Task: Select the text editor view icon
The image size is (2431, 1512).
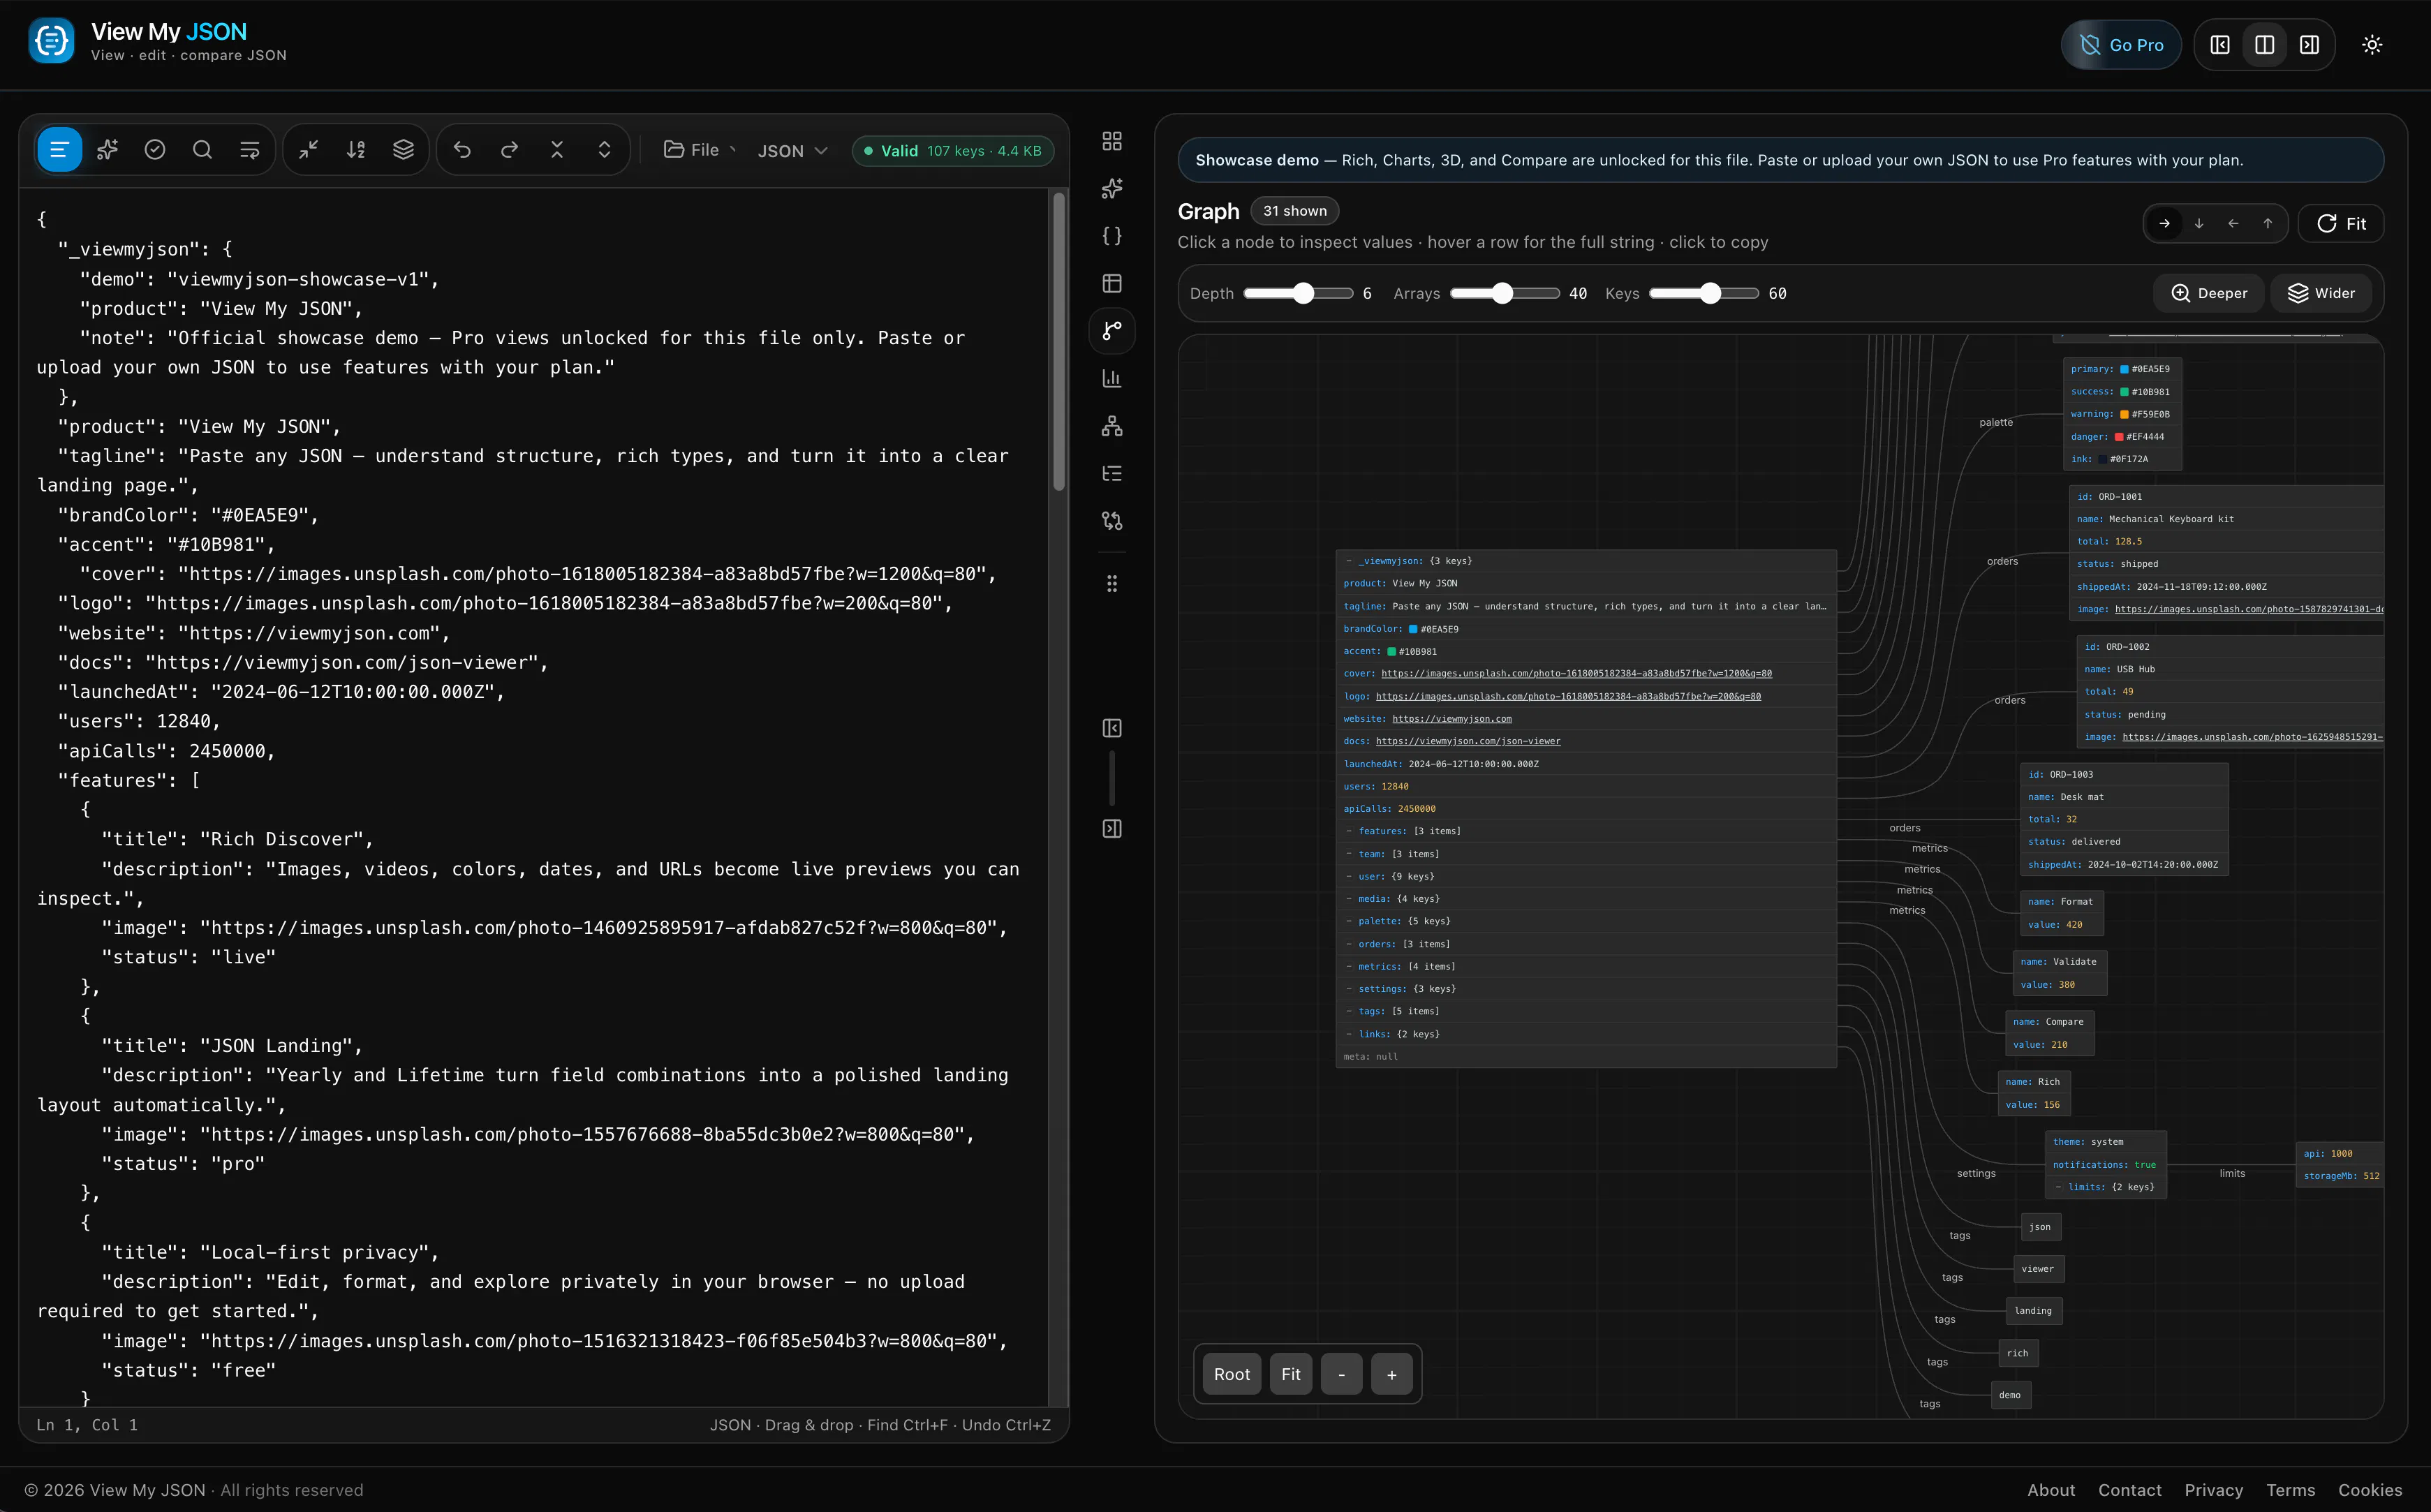Action: [x=59, y=150]
